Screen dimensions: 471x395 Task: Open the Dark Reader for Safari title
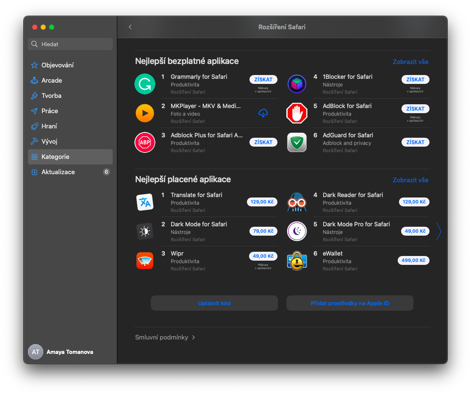pos(353,195)
